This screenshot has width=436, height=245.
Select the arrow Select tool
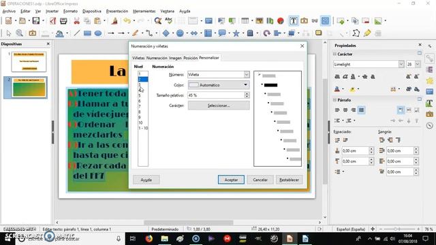click(9, 33)
